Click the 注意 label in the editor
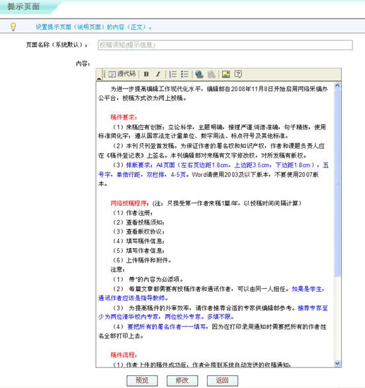The image size is (365, 388). click(117, 269)
